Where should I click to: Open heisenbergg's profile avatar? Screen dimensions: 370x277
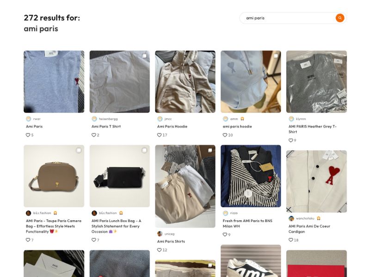pyautogui.click(x=94, y=119)
